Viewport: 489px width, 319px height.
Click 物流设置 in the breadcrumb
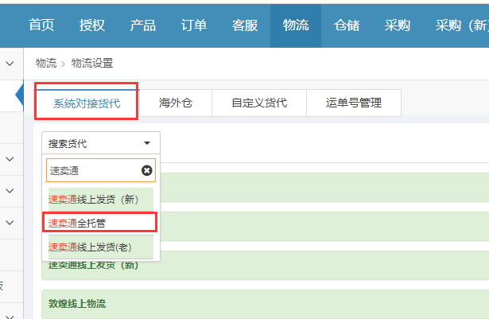pos(92,63)
